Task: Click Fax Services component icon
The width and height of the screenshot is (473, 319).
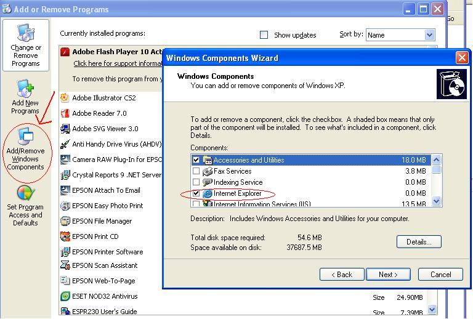Action: [208, 171]
